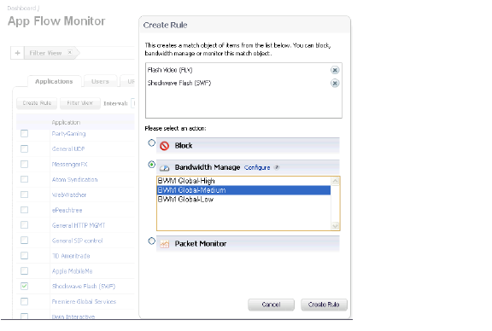
Task: Click the BWM list scroll-up arrow
Action: [x=335, y=181]
